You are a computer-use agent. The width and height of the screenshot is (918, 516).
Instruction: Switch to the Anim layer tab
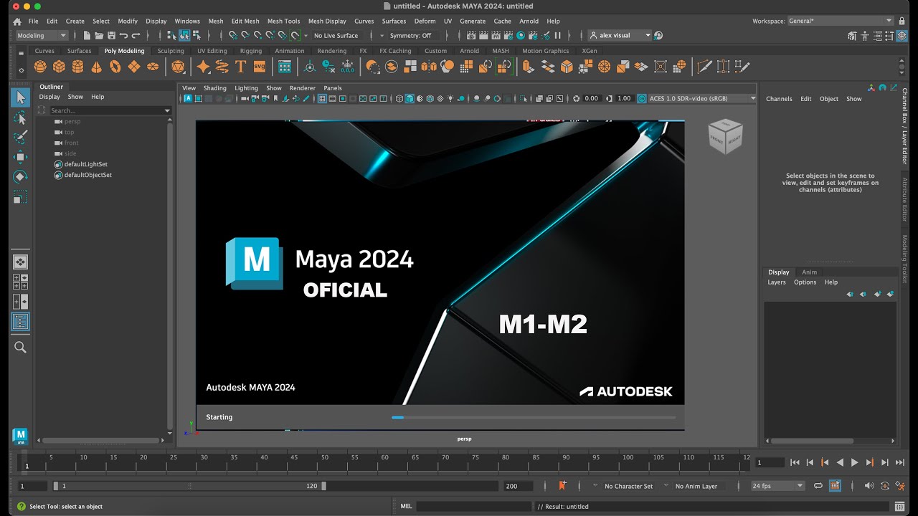click(809, 272)
